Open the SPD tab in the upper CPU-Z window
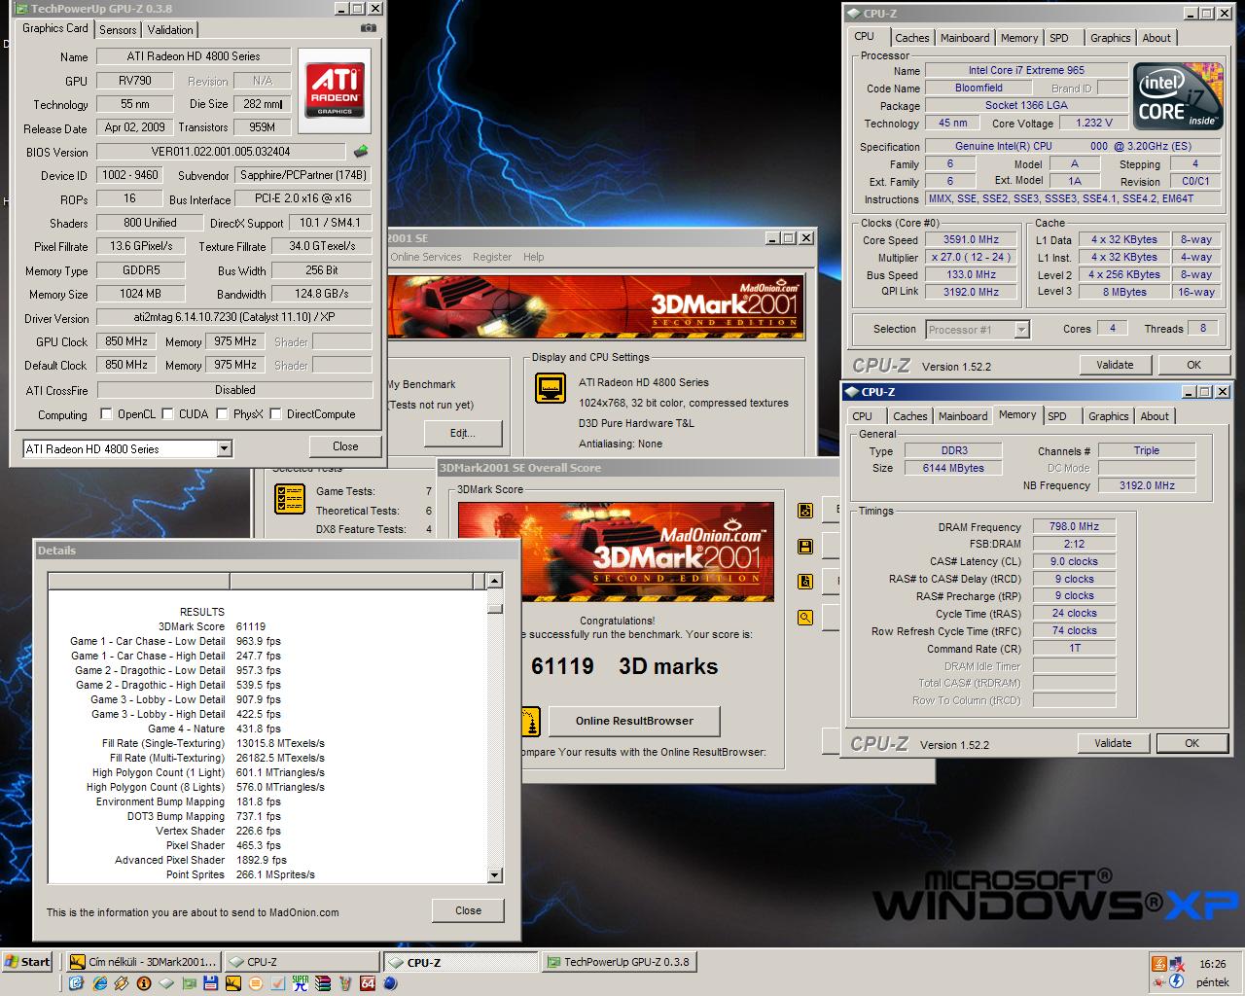The image size is (1245, 996). tap(1058, 38)
